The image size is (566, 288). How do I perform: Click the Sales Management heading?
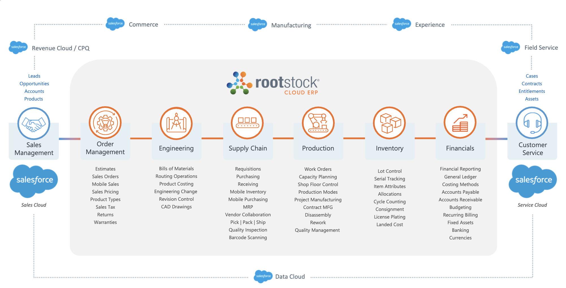click(x=34, y=149)
